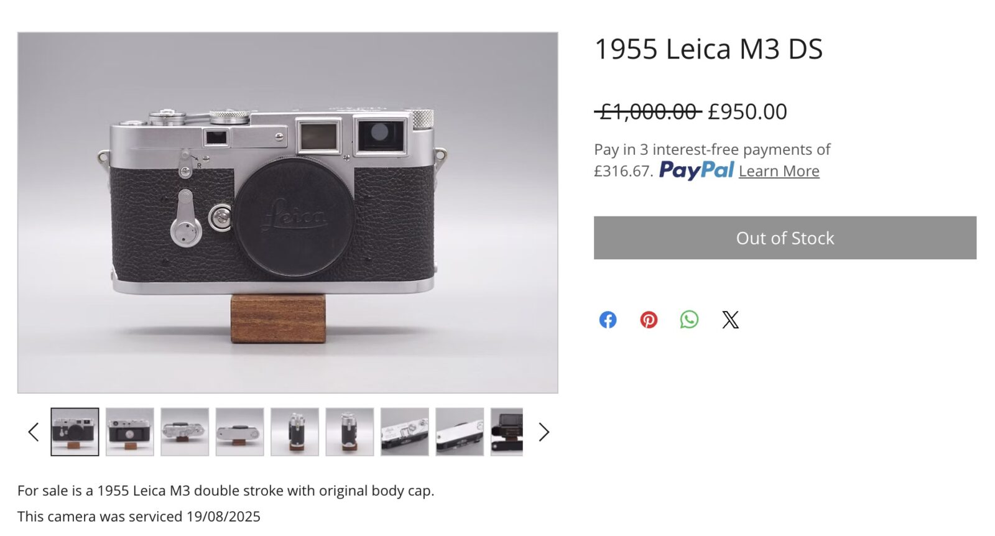Screen dimensions: 995x536
Task: Click the main Leica M3 product image
Action: [x=287, y=213]
